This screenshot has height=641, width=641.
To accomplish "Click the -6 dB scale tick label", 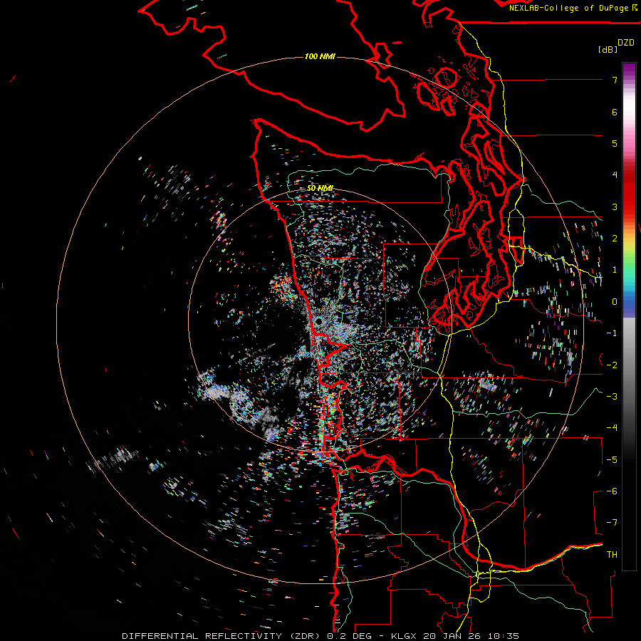I will pos(612,491).
